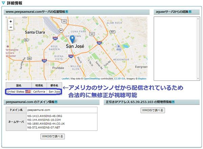Image resolution: width=203 pixels, height=149 pixels.
Task: Click the ネームサーバ row label
Action: [16, 122]
